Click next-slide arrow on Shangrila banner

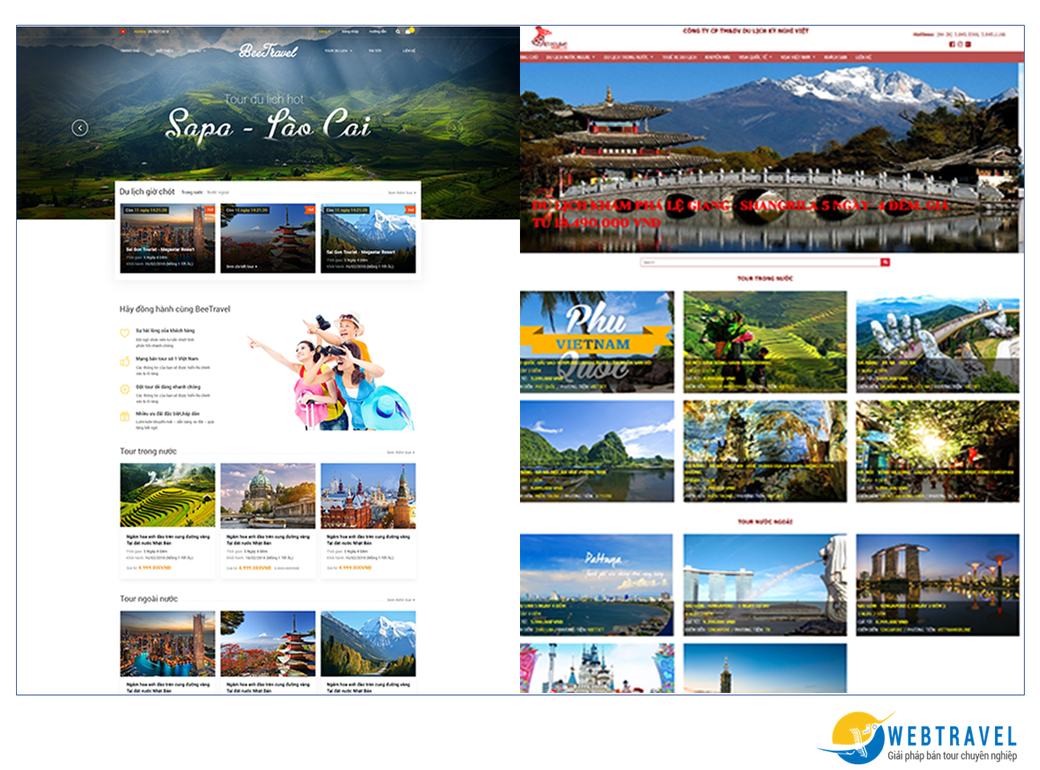(1017, 151)
